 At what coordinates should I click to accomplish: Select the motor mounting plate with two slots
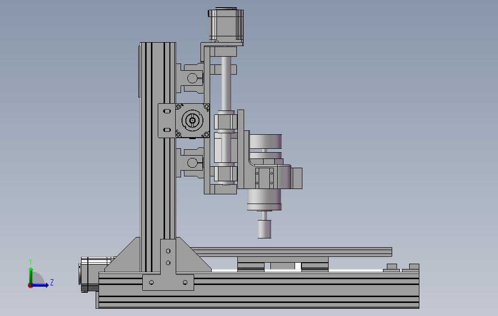click(x=167, y=121)
